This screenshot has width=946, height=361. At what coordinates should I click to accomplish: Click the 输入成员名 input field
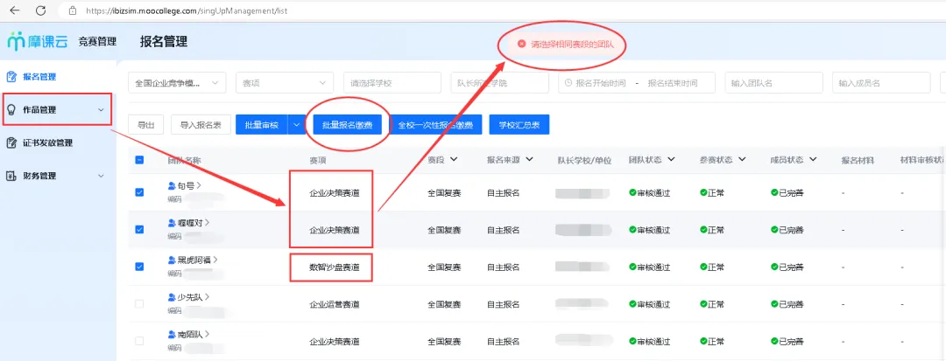(x=881, y=83)
